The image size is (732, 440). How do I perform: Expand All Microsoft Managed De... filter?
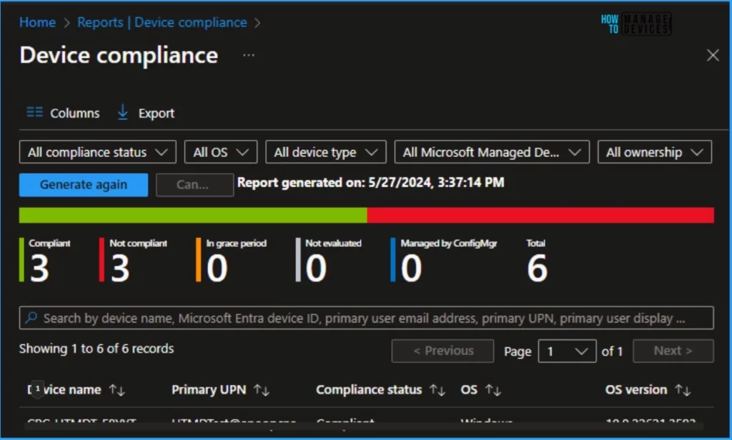(492, 152)
